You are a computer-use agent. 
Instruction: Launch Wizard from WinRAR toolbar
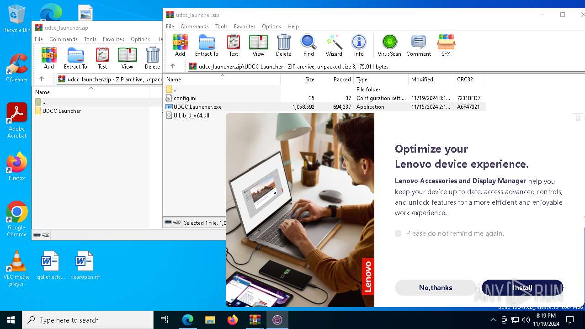(334, 45)
